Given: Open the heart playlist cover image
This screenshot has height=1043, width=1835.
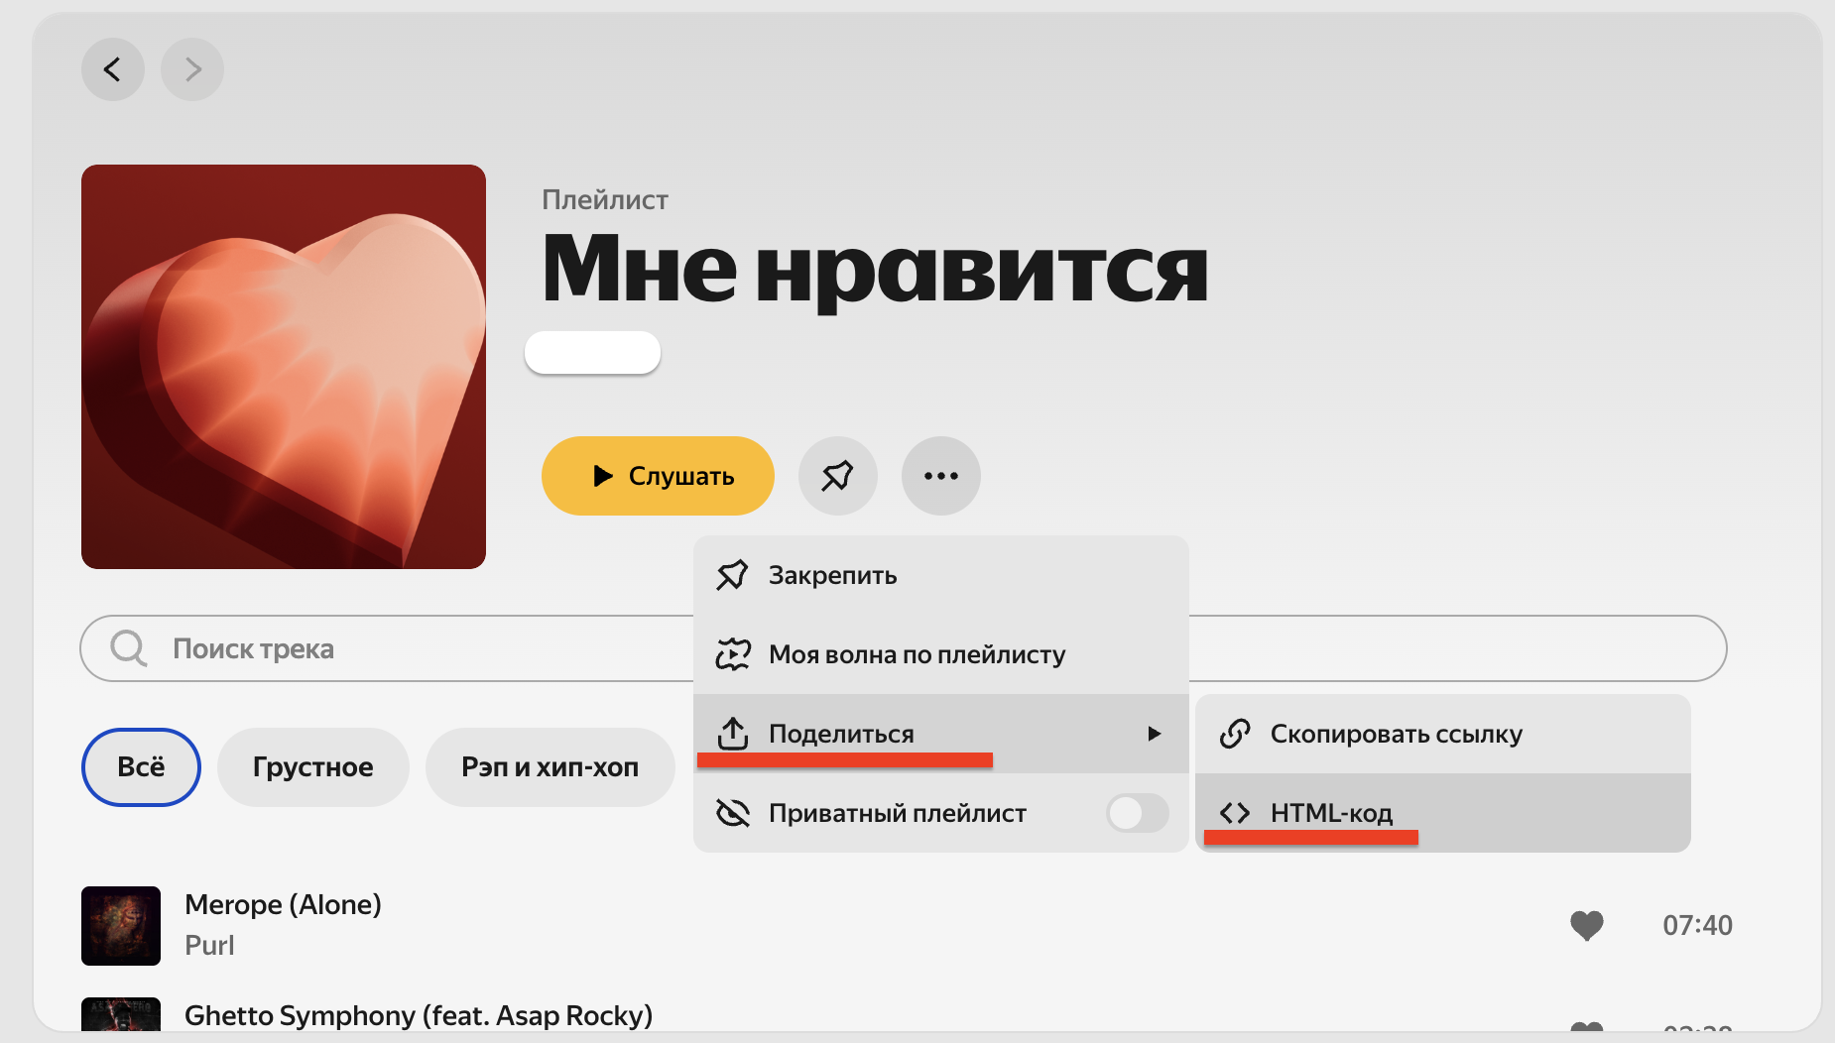Looking at the screenshot, I should tap(284, 367).
